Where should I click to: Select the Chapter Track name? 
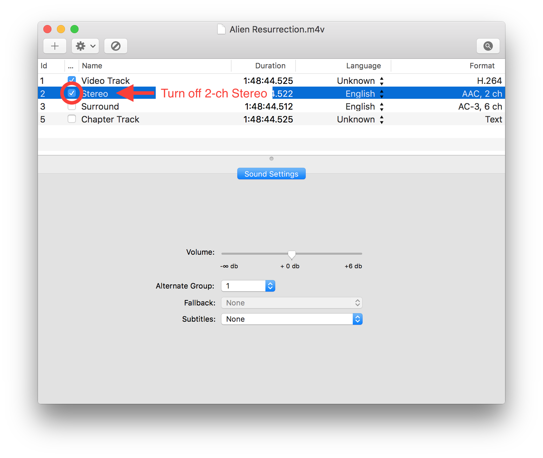click(110, 119)
